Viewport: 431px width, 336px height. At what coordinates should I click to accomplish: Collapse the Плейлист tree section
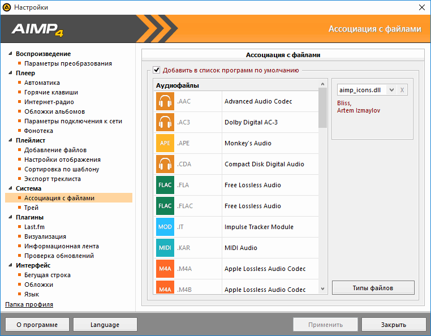(x=10, y=140)
